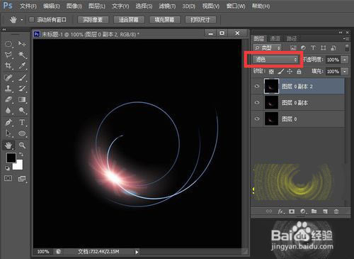This screenshot has height=259, width=354.
Task: Select the Eyedropper tool
Action: tap(22, 66)
